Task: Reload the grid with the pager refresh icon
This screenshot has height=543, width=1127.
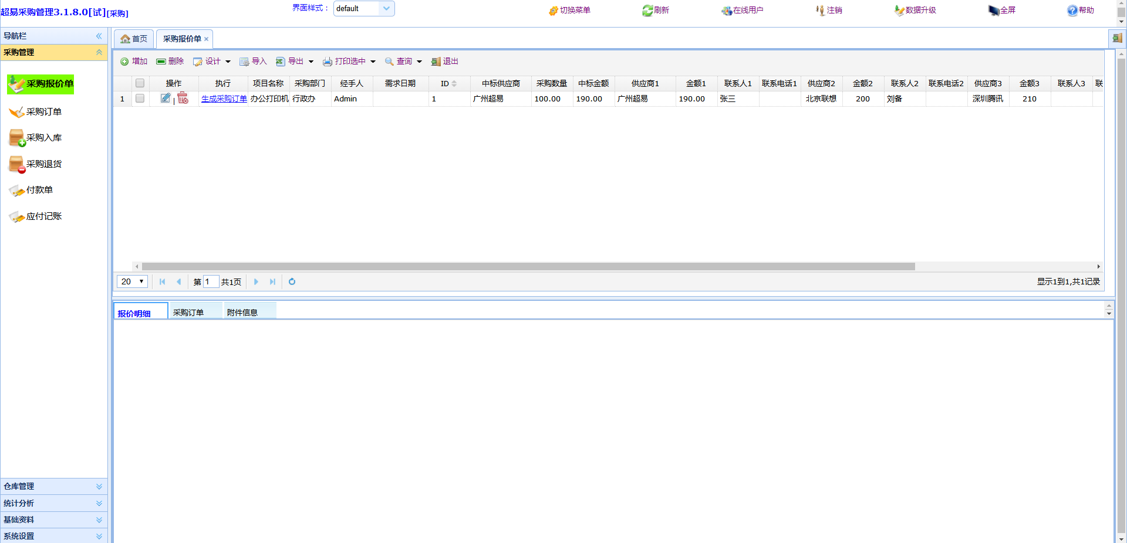Action: click(292, 282)
